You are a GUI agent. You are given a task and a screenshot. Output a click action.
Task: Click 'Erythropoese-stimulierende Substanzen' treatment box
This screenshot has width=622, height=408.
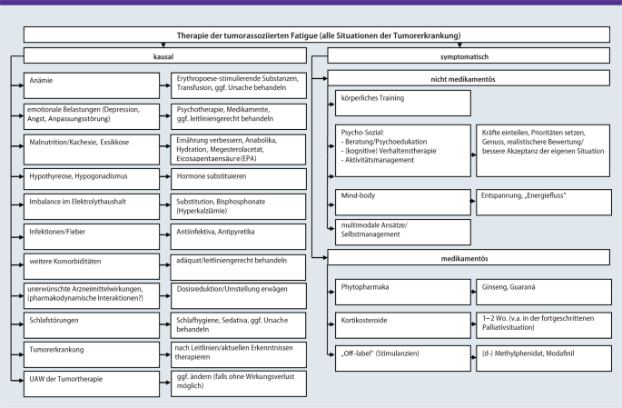click(x=239, y=85)
